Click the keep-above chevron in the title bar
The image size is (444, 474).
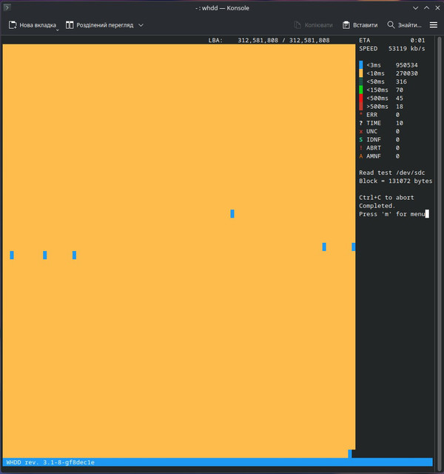[426, 8]
